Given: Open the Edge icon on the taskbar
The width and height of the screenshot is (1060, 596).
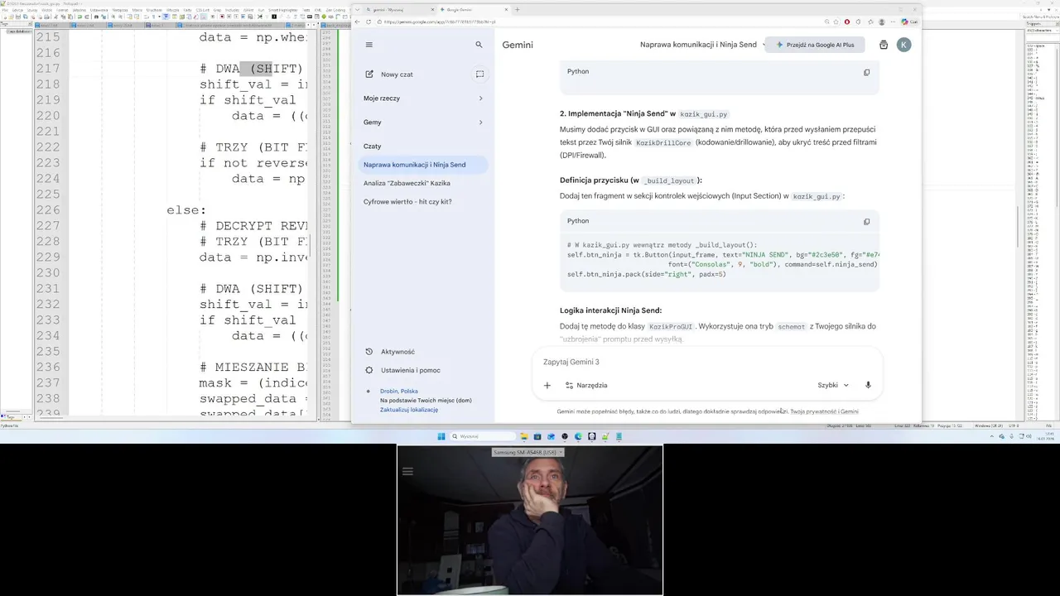Looking at the screenshot, I should [x=578, y=436].
